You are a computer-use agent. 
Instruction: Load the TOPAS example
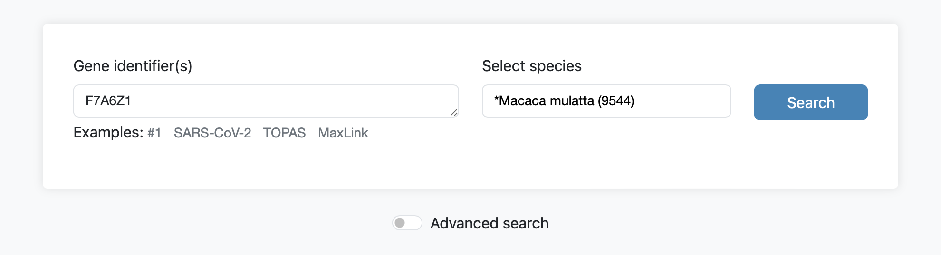[284, 133]
